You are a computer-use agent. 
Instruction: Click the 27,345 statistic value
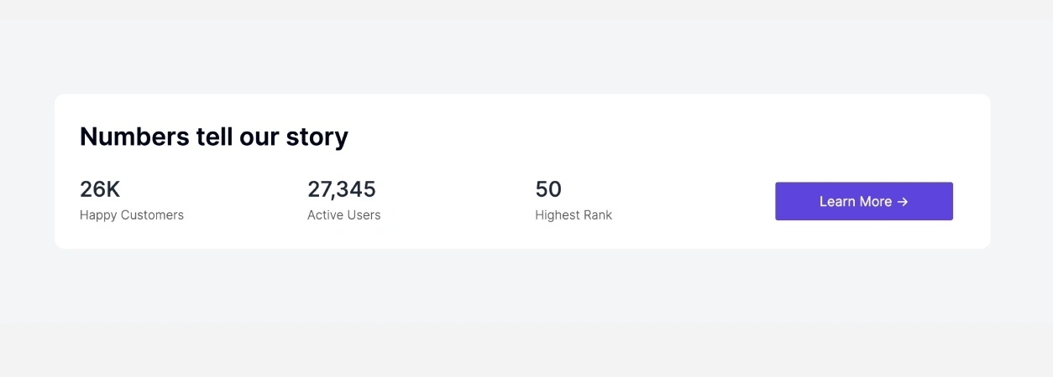pyautogui.click(x=342, y=189)
